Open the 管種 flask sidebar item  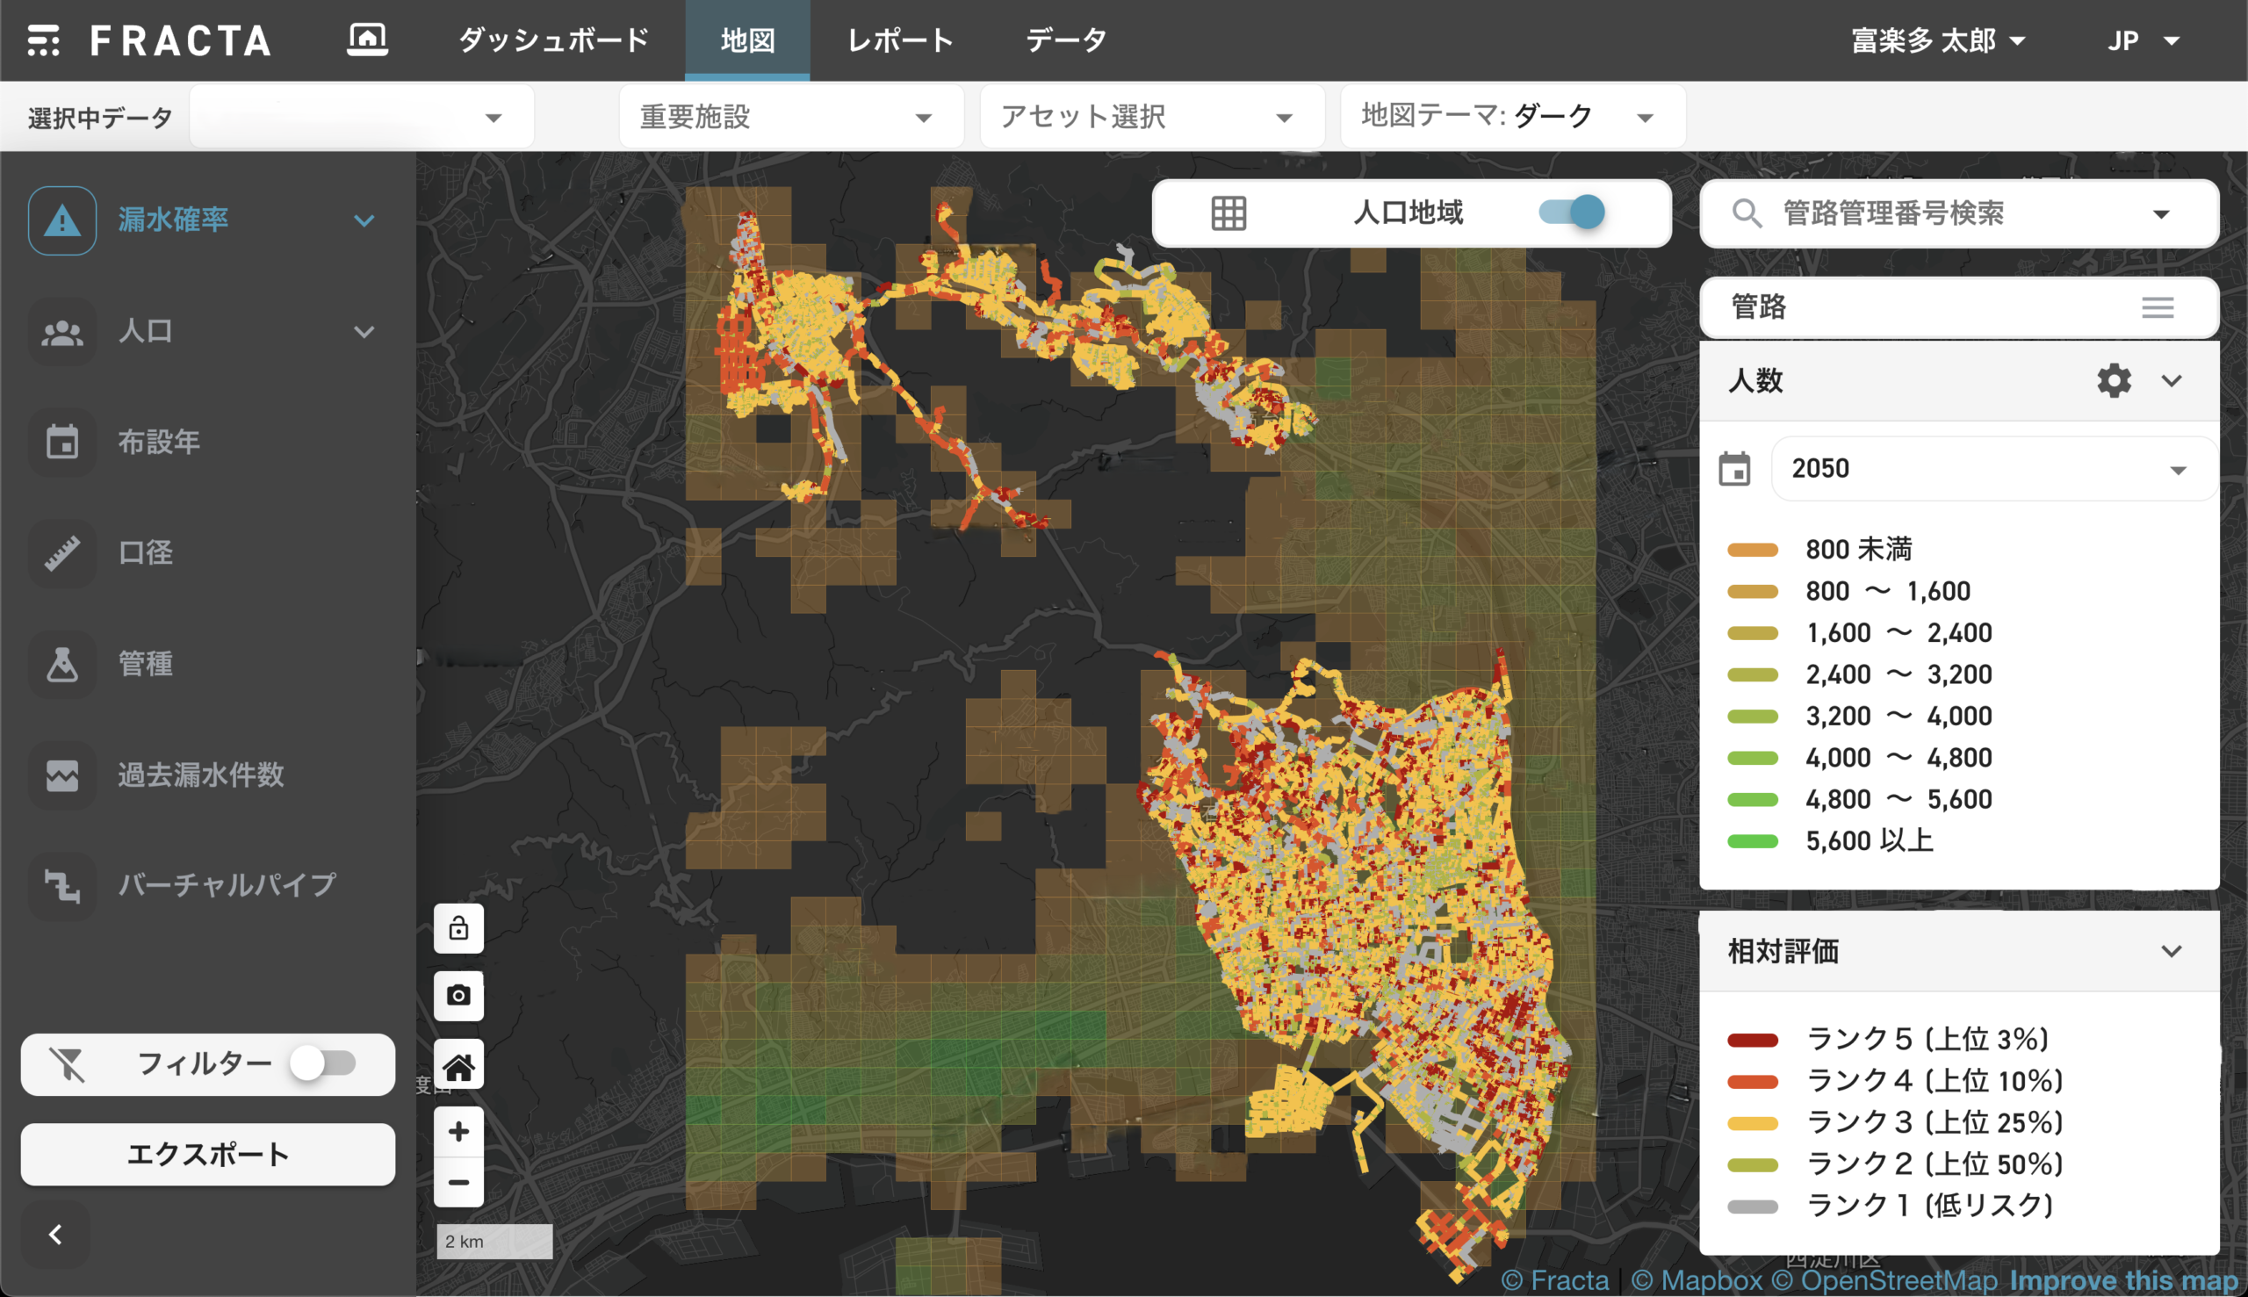pyautogui.click(x=144, y=664)
